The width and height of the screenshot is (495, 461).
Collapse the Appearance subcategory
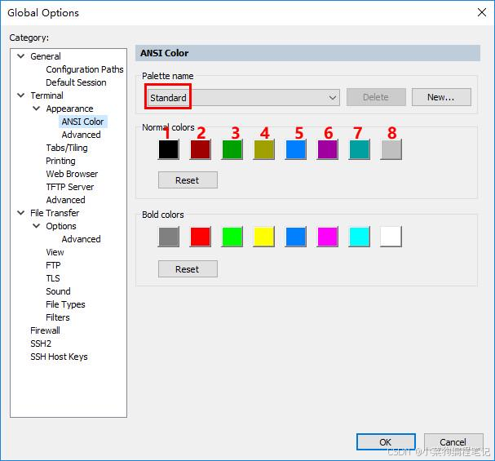click(x=37, y=109)
